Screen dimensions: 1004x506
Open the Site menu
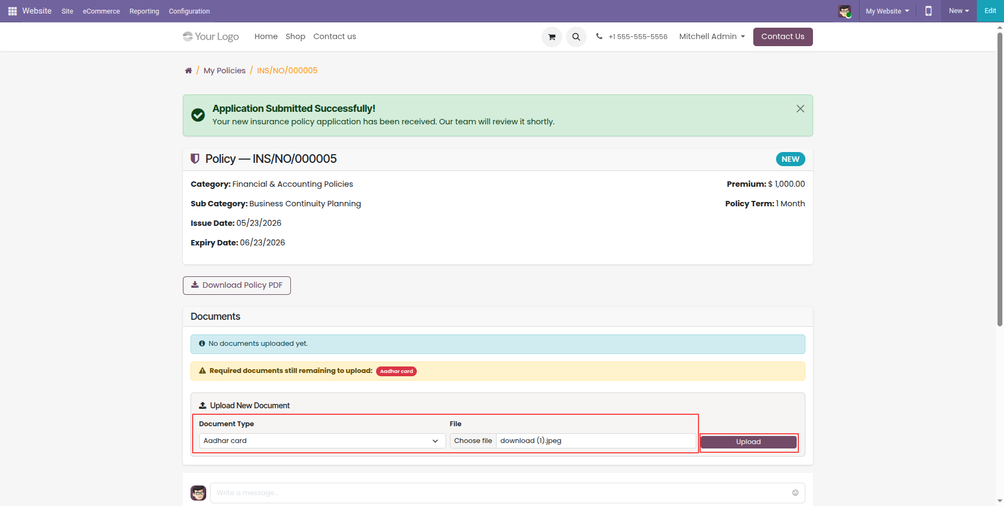pos(67,11)
